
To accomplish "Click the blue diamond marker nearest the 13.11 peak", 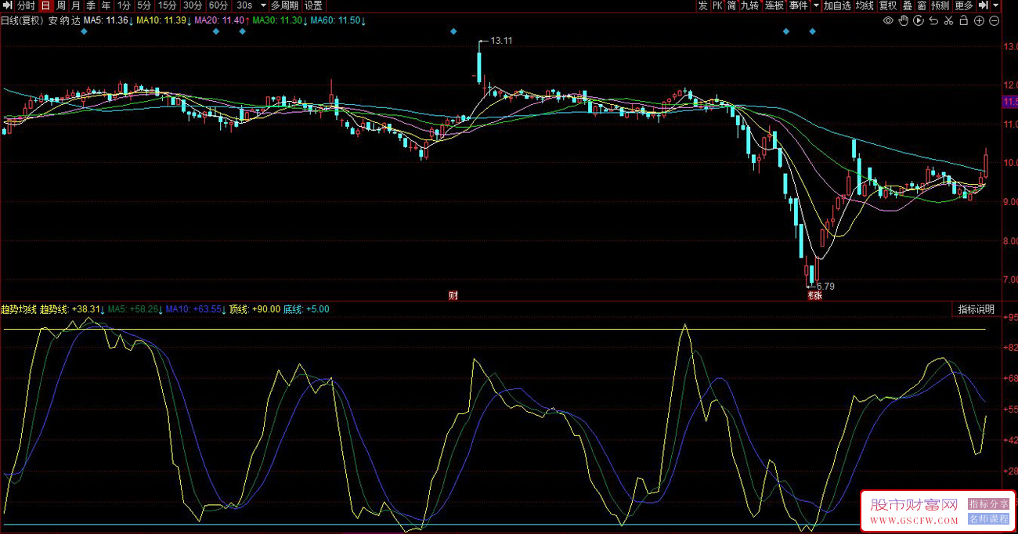I will pyautogui.click(x=453, y=31).
